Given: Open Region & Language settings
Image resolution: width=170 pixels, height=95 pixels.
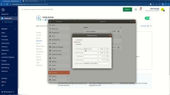Looking at the screenshot, I should coord(59,47).
